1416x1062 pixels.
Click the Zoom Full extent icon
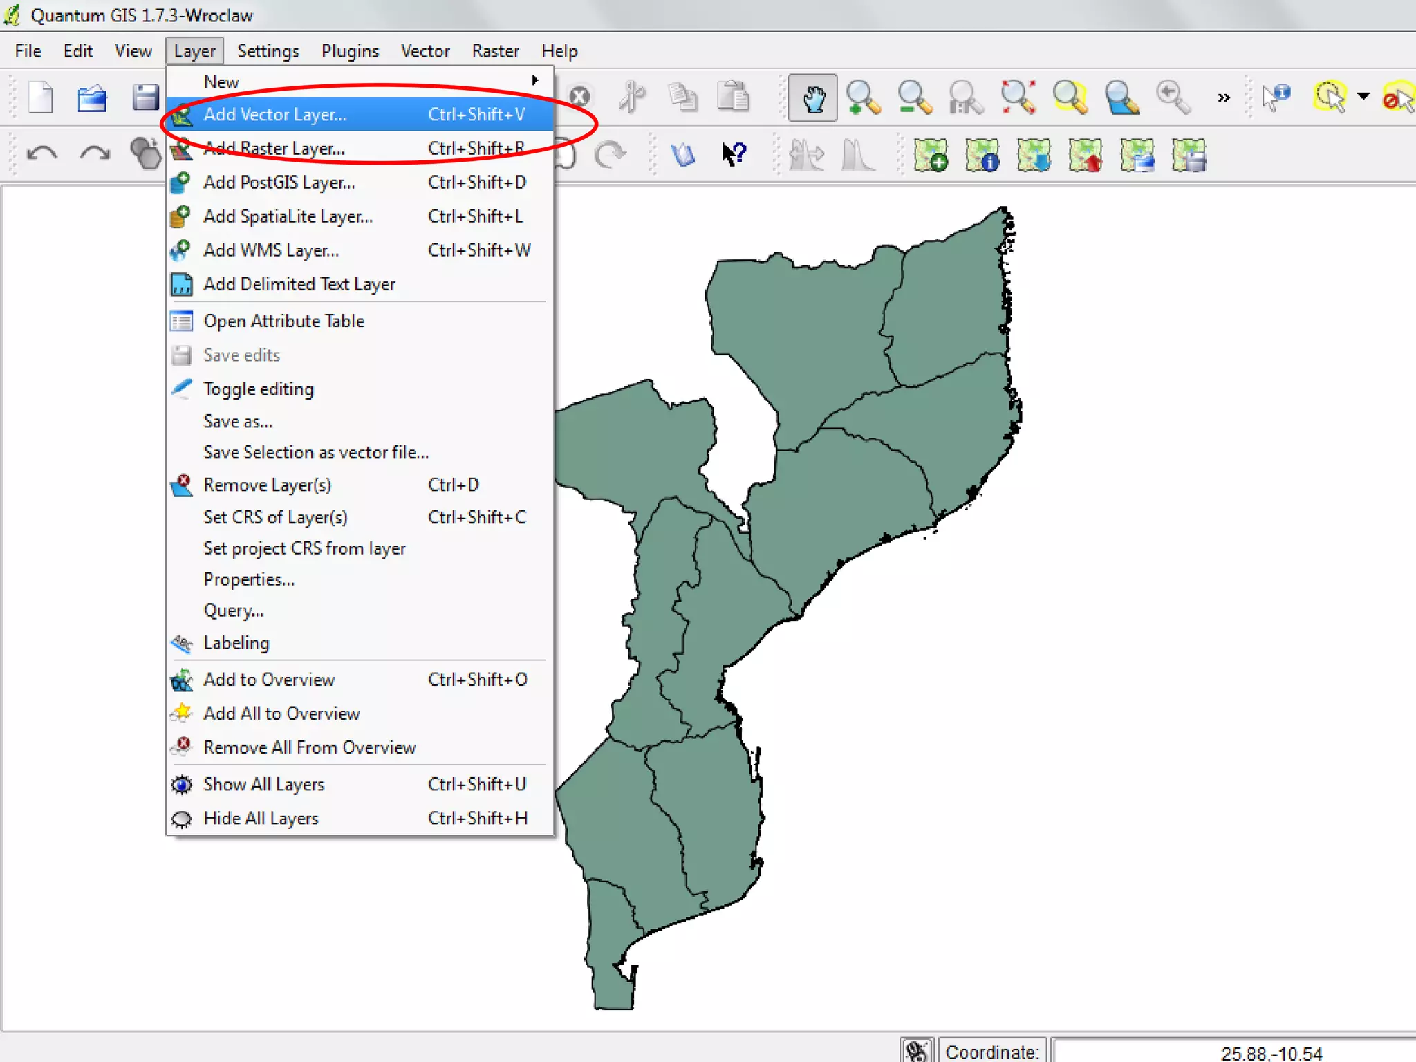pyautogui.click(x=1018, y=98)
